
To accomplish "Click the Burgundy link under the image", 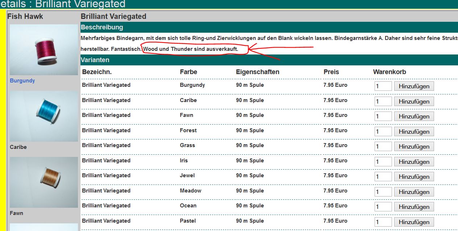I will [x=22, y=81].
